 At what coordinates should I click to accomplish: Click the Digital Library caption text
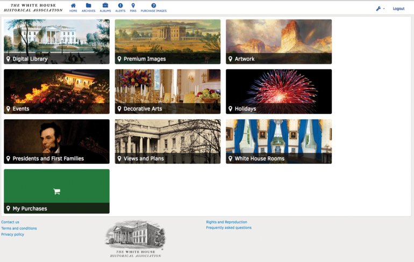[x=30, y=59]
